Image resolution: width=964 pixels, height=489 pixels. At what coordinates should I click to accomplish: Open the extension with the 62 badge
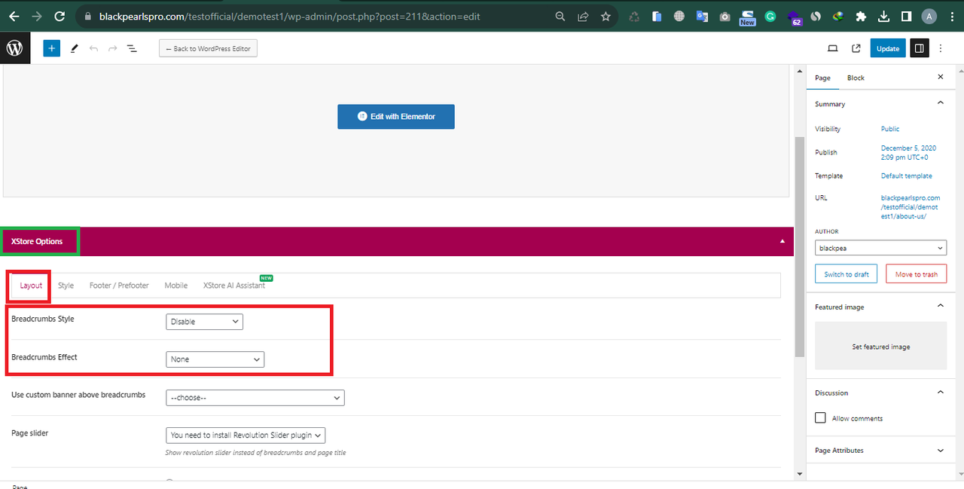click(794, 17)
